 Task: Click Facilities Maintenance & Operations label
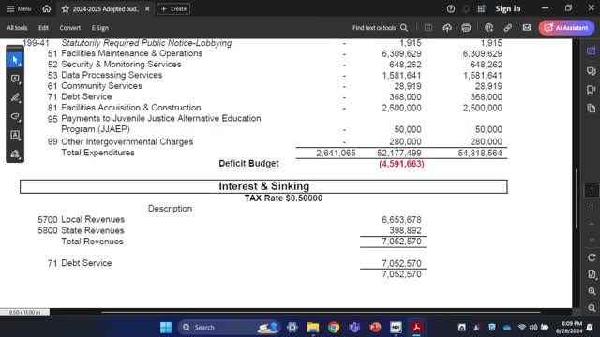point(131,53)
